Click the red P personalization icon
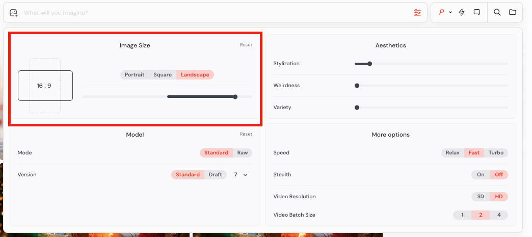 pyautogui.click(x=441, y=13)
